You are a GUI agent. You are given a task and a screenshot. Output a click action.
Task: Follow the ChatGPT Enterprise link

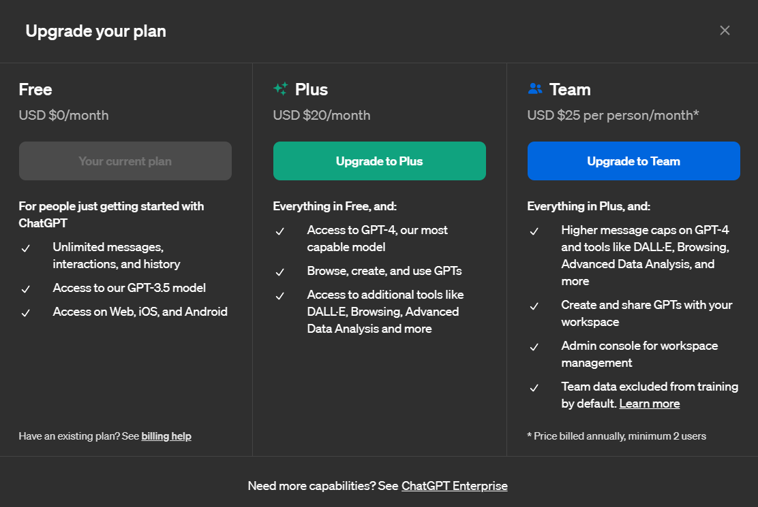tap(455, 486)
